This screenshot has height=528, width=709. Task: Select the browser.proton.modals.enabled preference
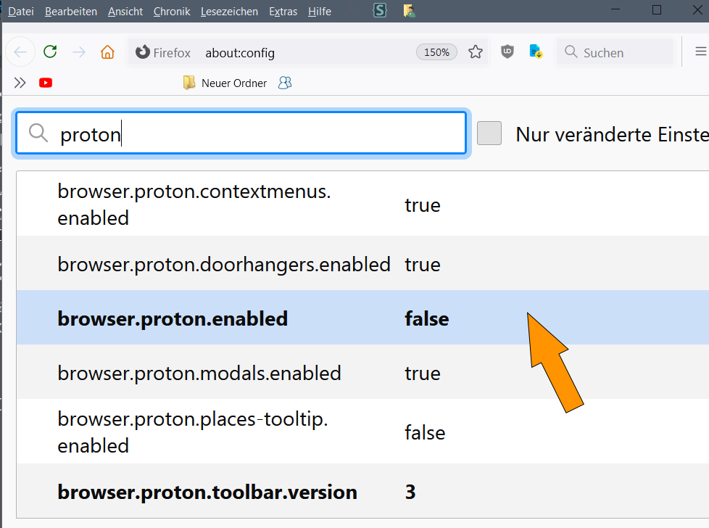199,373
